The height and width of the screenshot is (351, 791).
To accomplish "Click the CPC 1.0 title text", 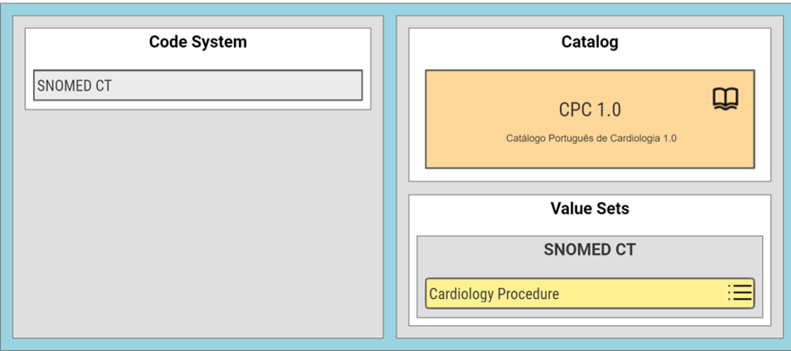I will pyautogui.click(x=590, y=110).
